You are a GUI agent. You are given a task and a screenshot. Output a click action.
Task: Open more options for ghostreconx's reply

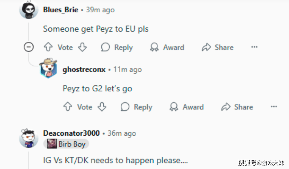tap(274, 107)
